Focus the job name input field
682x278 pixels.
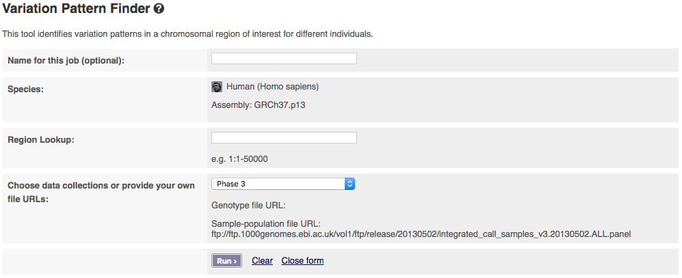coord(284,59)
